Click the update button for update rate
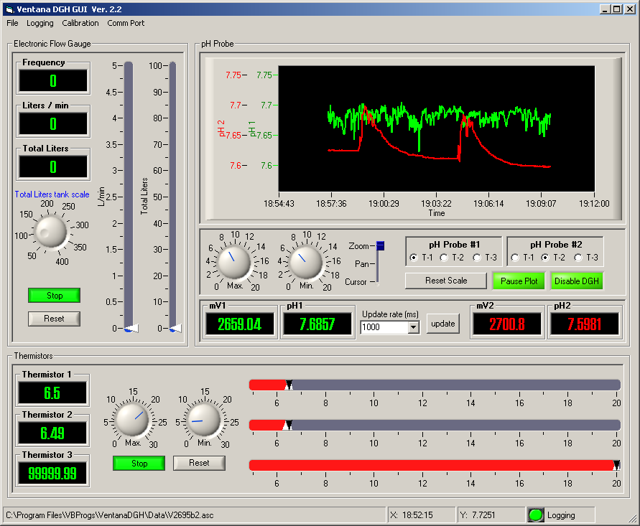Viewport: 640px width, 526px height. (443, 324)
